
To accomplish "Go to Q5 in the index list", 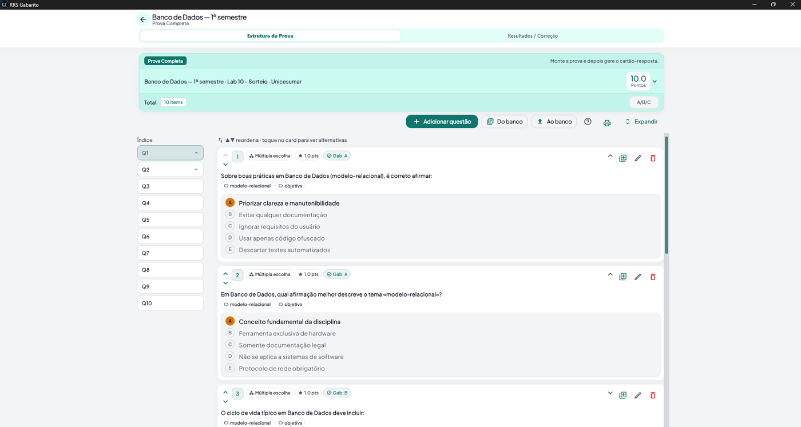I will tap(170, 220).
